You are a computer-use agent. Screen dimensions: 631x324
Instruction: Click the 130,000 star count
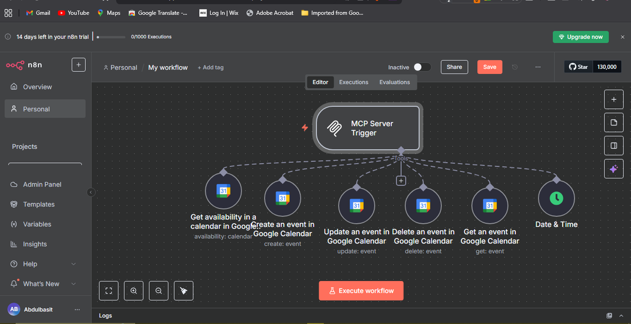[x=607, y=67]
